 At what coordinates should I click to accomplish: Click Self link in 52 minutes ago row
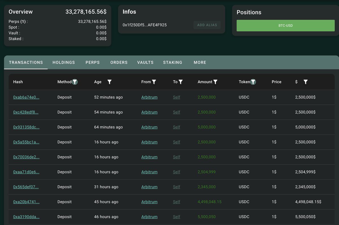[x=177, y=97]
